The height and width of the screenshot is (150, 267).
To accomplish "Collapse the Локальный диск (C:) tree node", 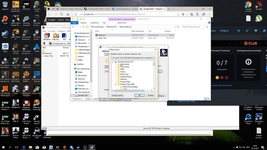I will click(x=113, y=62).
